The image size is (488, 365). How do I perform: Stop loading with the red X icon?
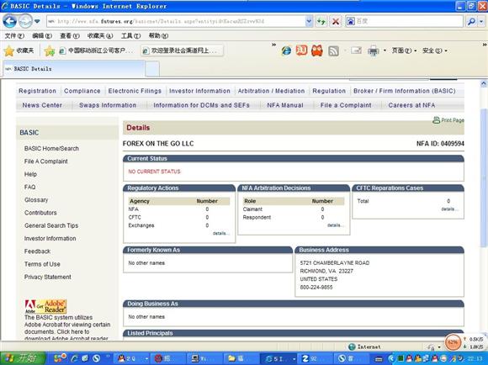(336, 22)
